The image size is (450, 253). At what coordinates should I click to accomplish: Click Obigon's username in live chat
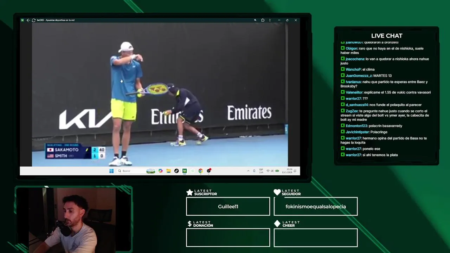click(352, 48)
